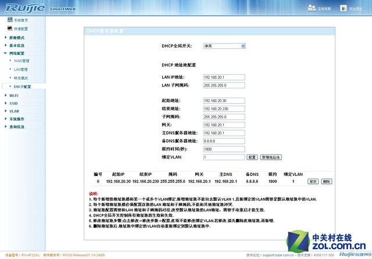372x259 pixels.
Task: Click the 新增地址池 button
Action: point(271,157)
